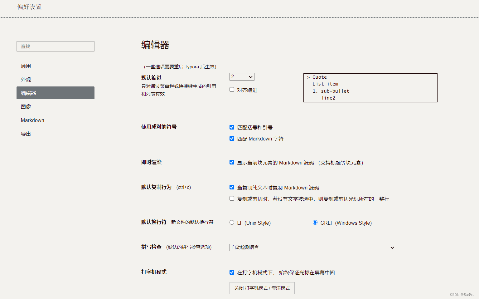
Task: Open the 导出 settings section
Action: coord(26,134)
